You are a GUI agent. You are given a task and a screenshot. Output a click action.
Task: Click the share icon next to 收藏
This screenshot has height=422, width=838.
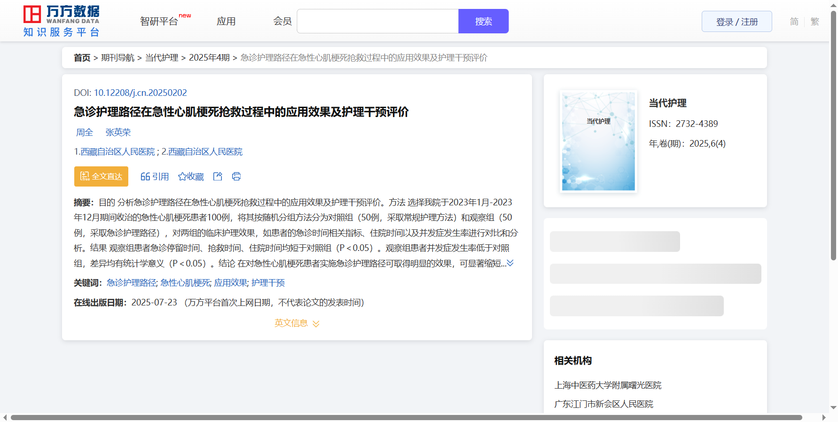click(218, 176)
